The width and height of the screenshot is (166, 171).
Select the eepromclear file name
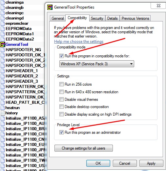[x=17, y=23]
